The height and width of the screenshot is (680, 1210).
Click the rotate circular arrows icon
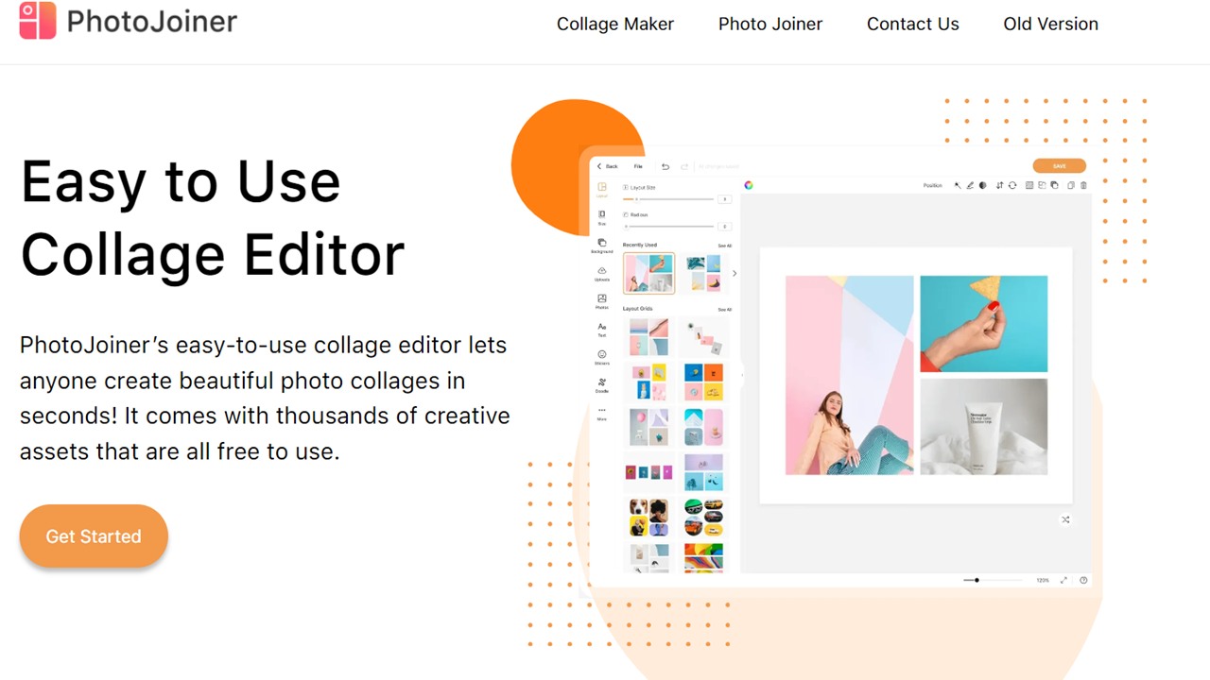coord(1012,185)
